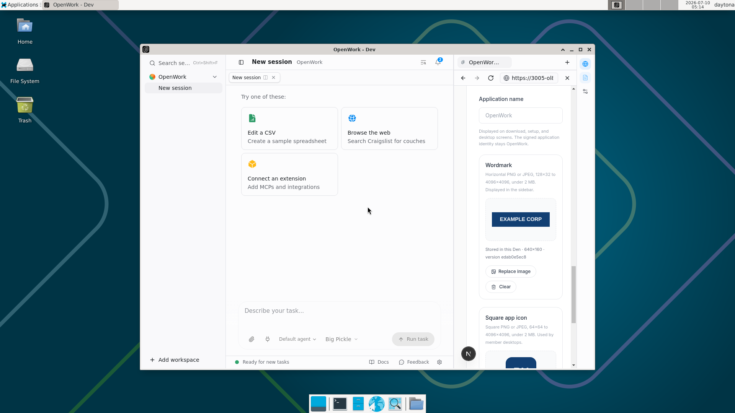Image resolution: width=735 pixels, height=413 pixels.
Task: Click the Square app icon heading text
Action: 506,318
